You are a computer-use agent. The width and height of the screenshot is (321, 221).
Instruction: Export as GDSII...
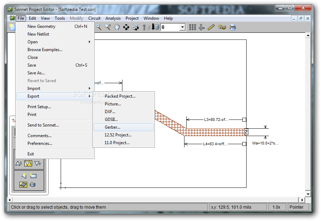coord(124,119)
